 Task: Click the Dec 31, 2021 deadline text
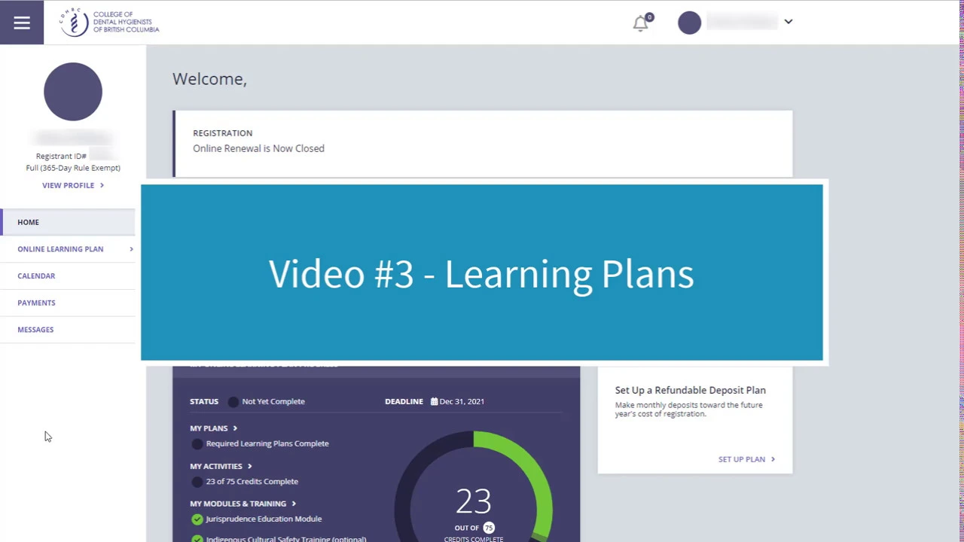(x=462, y=401)
